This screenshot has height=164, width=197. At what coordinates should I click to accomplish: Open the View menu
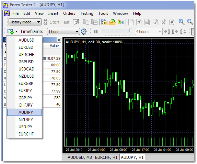(39, 13)
